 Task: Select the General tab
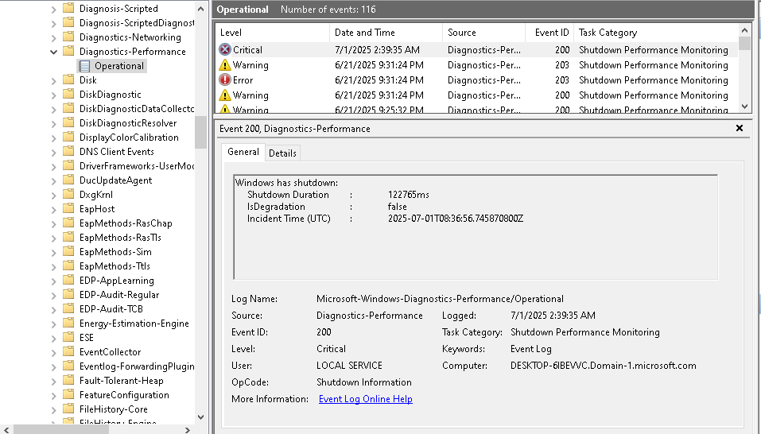tap(243, 152)
